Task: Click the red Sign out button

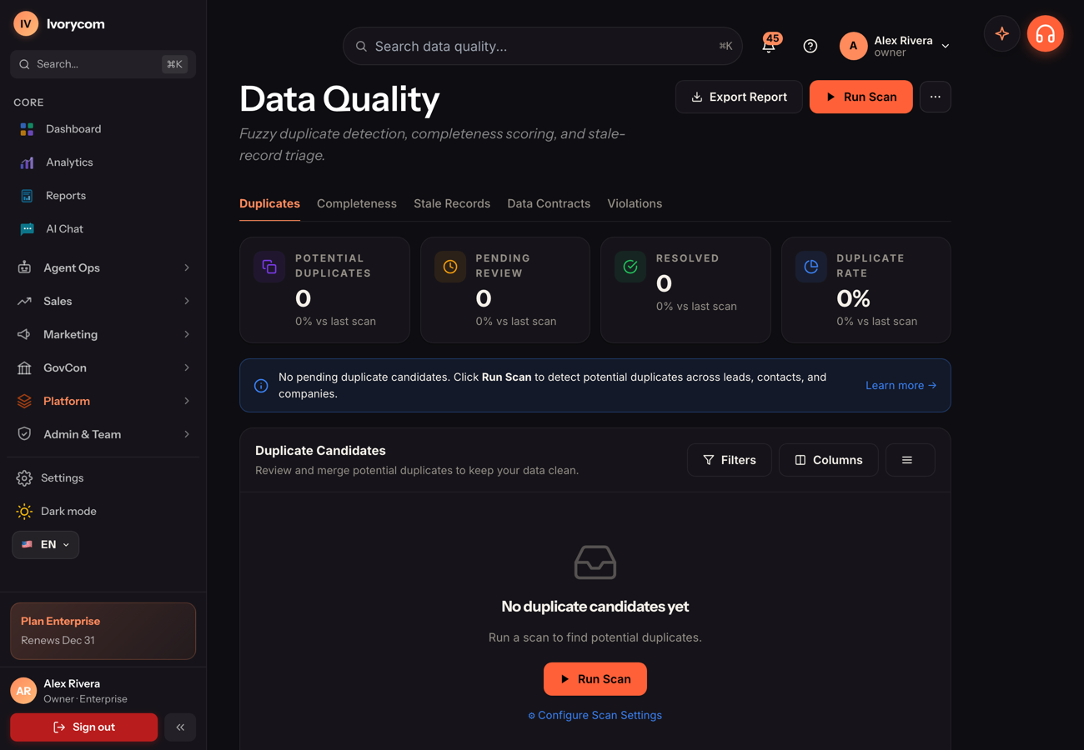Action: pyautogui.click(x=84, y=727)
